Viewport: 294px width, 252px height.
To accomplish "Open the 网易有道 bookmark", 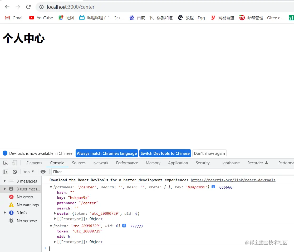I will (x=222, y=18).
